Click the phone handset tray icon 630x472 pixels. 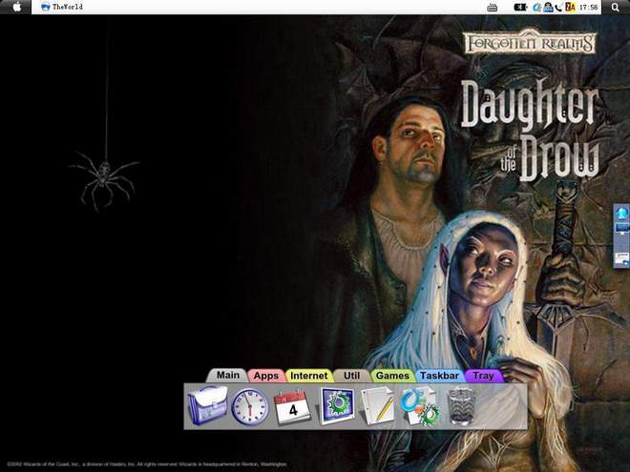[558, 8]
